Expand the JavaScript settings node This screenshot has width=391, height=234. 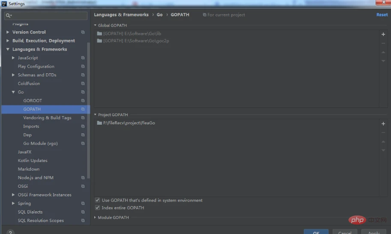coord(13,58)
